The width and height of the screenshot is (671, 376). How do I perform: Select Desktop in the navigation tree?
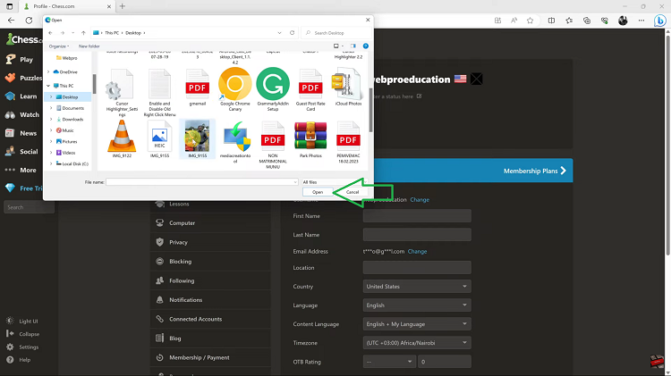point(70,97)
